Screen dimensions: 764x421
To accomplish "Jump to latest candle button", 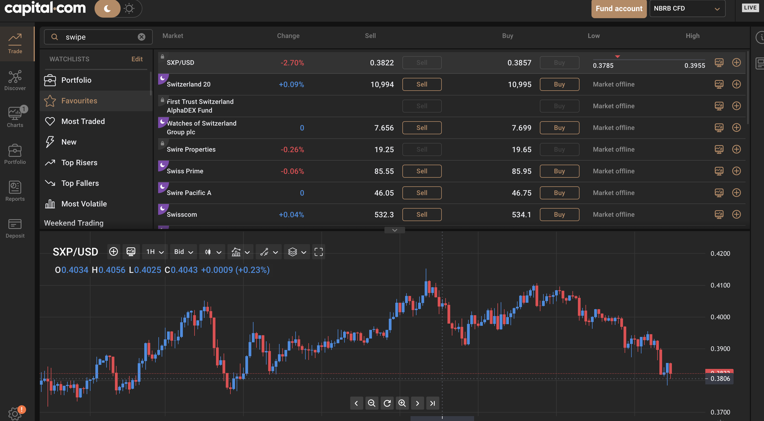I will pyautogui.click(x=433, y=403).
